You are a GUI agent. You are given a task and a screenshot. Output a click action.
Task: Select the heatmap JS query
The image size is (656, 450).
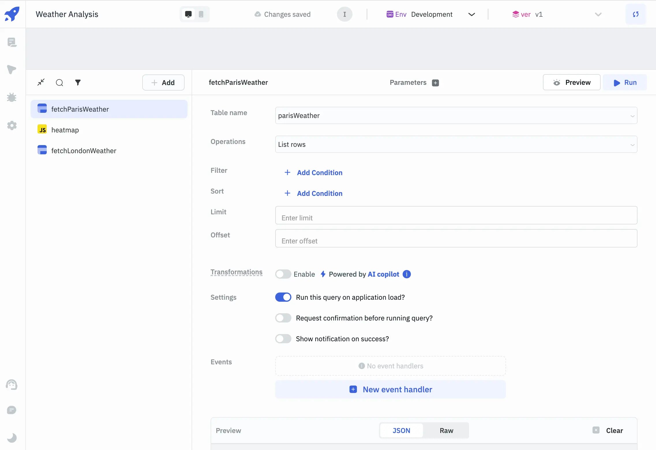point(65,130)
